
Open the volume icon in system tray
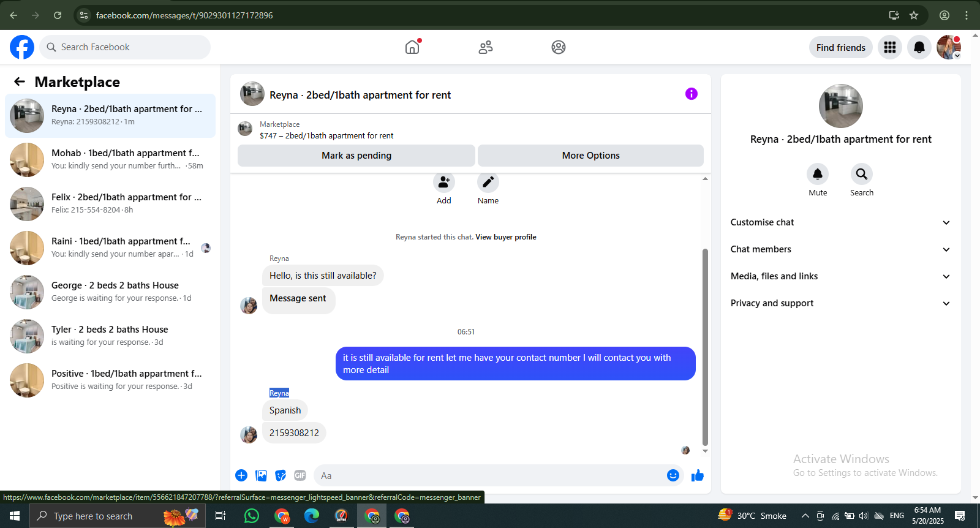coord(864,516)
